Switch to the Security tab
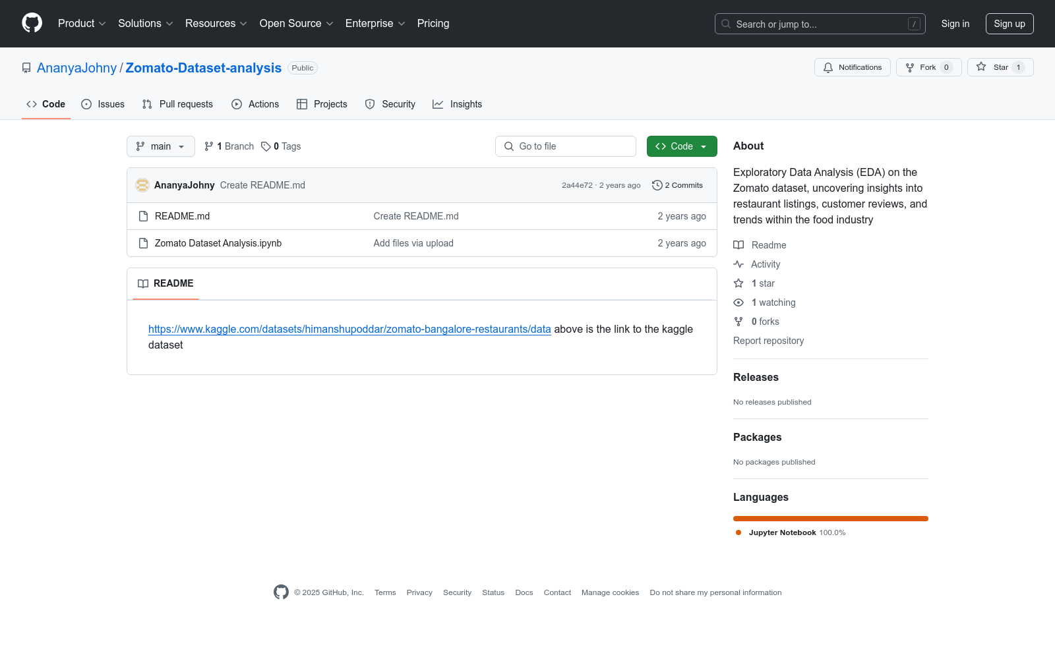This screenshot has width=1055, height=659. pyautogui.click(x=390, y=104)
